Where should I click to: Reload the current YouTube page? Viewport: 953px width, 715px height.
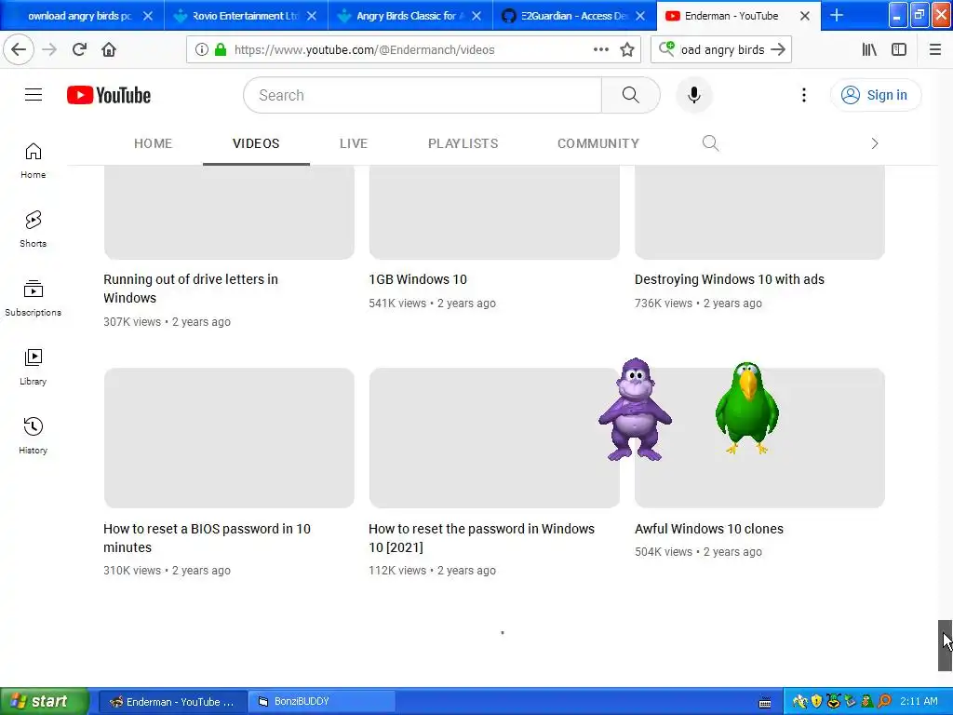[x=79, y=49]
